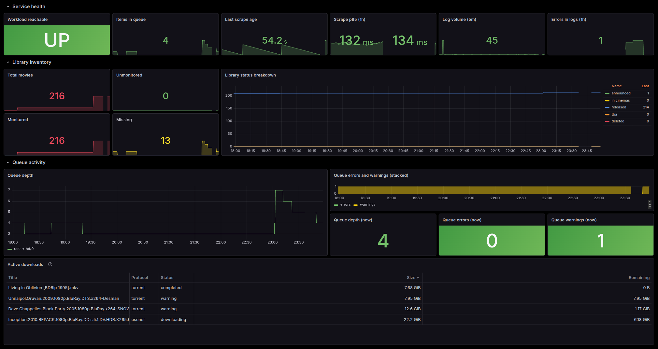
Task: Select the Dave.Chappelles.Block.Party download title
Action: coord(68,309)
